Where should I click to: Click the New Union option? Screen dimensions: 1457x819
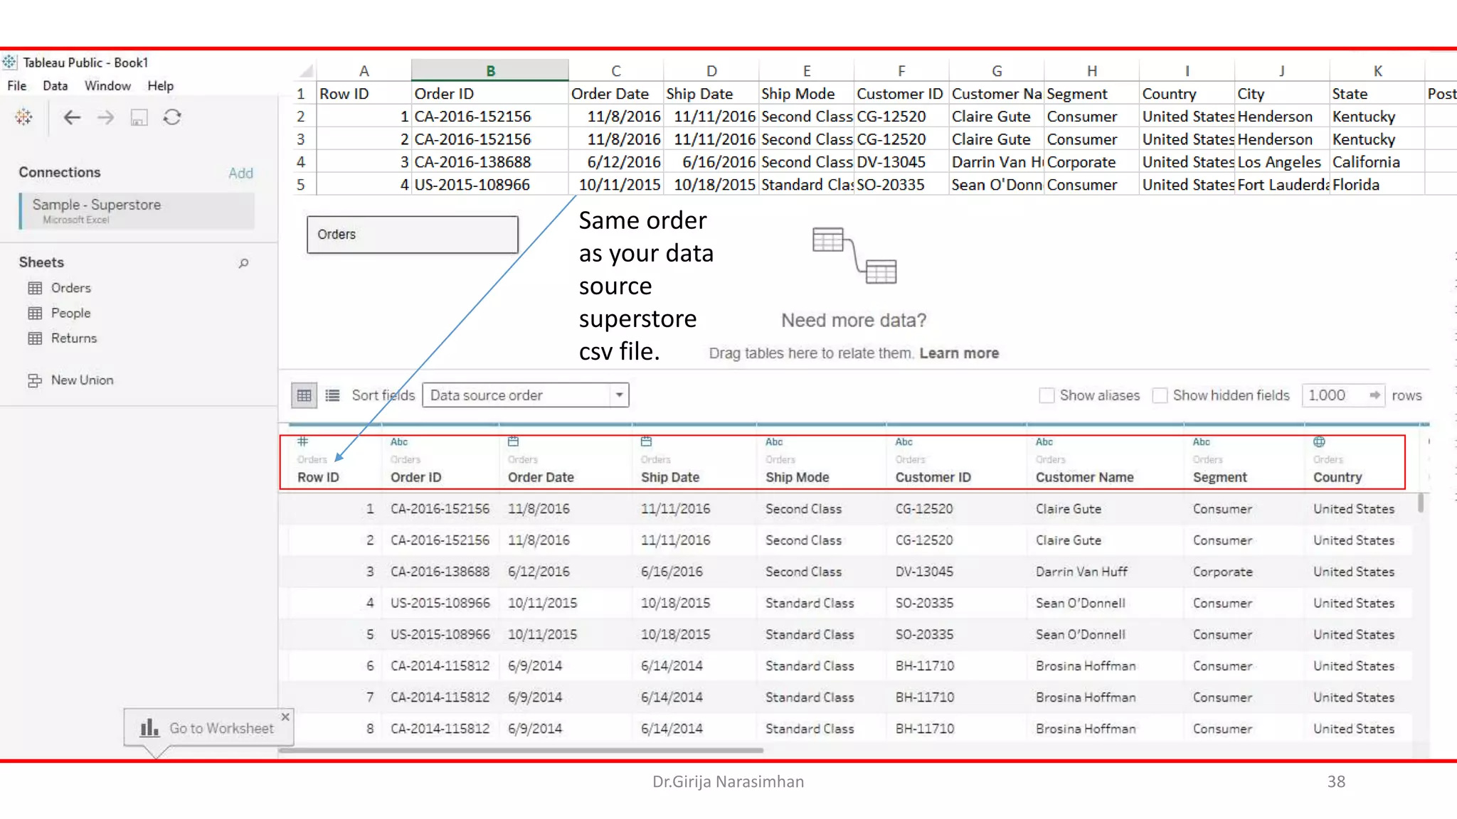82,380
